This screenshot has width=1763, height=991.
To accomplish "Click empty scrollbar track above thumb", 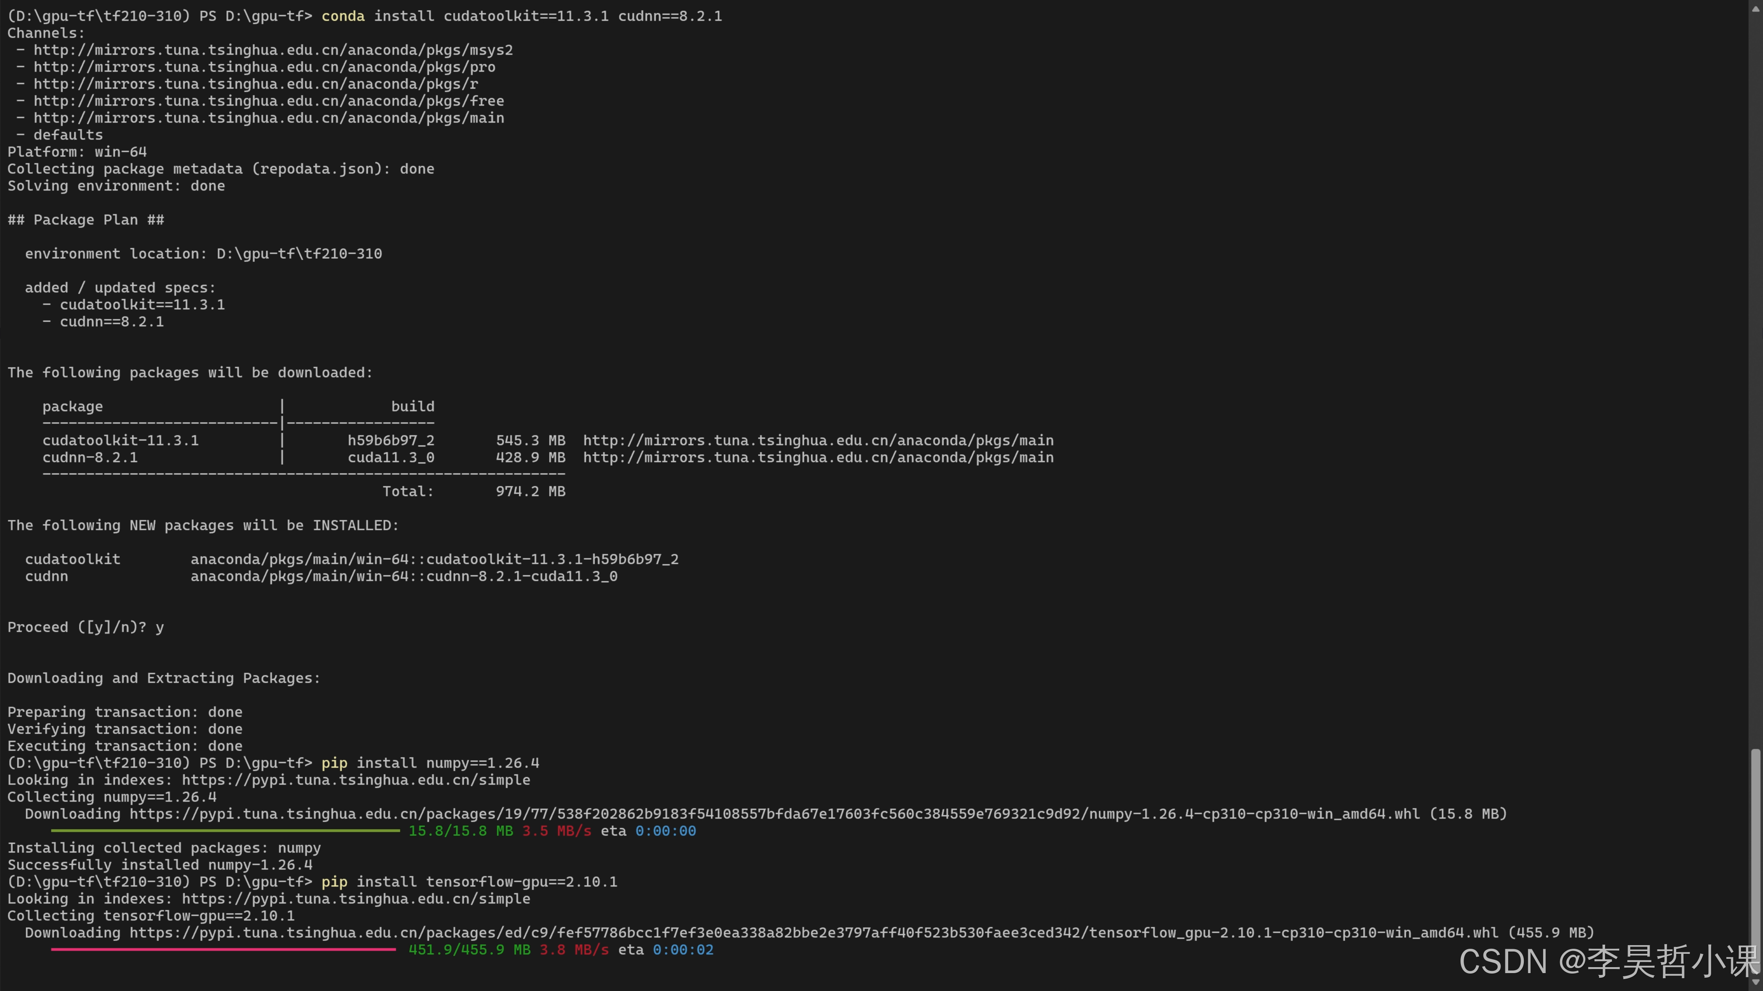I will pos(1756,376).
